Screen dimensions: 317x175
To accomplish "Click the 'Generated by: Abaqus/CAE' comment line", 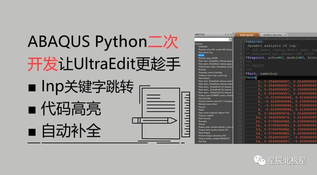I will [x=280, y=54].
